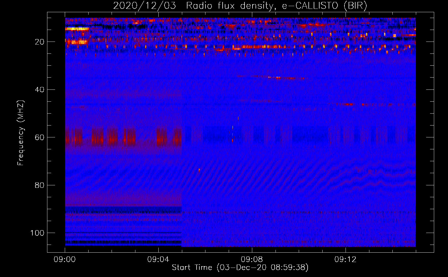Viewport: 448px width, 277px height.
Task: Click the plot title text e-CALLISTO (BIR)
Action: (325, 6)
